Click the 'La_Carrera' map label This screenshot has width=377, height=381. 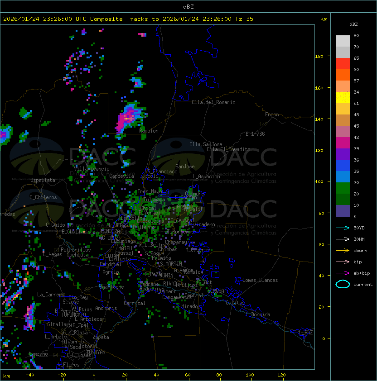[x=51, y=295]
